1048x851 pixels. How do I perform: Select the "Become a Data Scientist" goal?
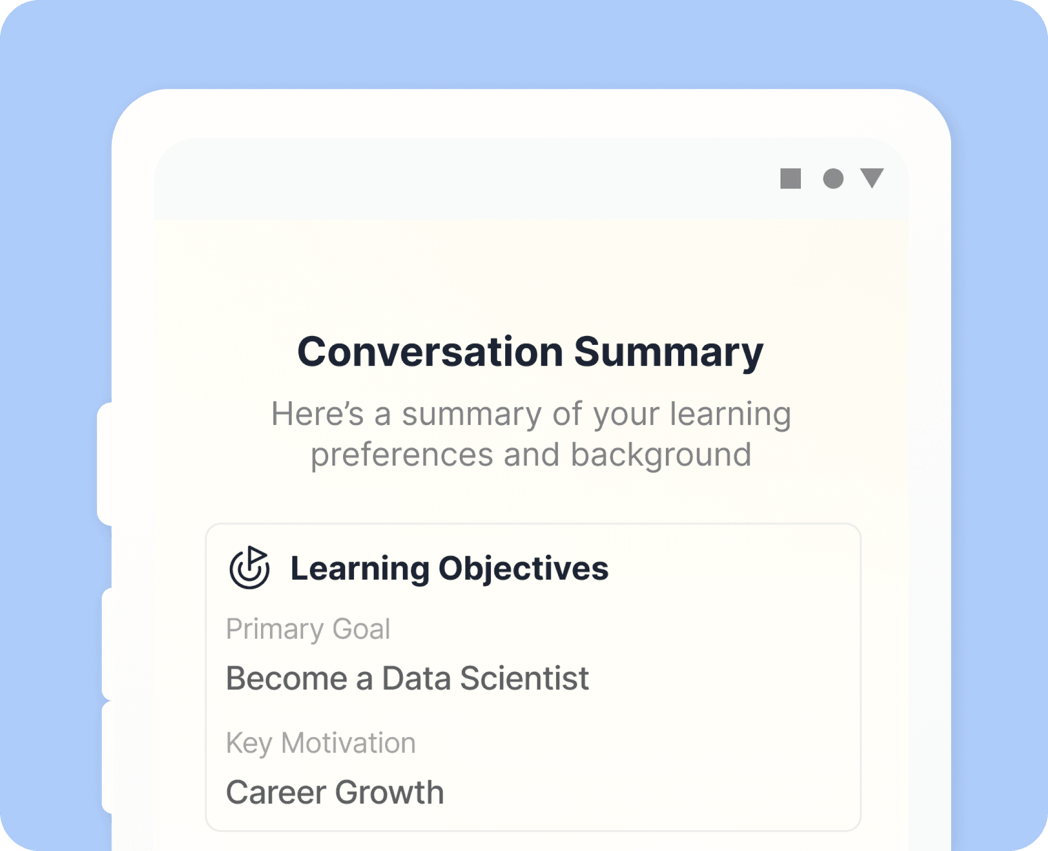[407, 678]
